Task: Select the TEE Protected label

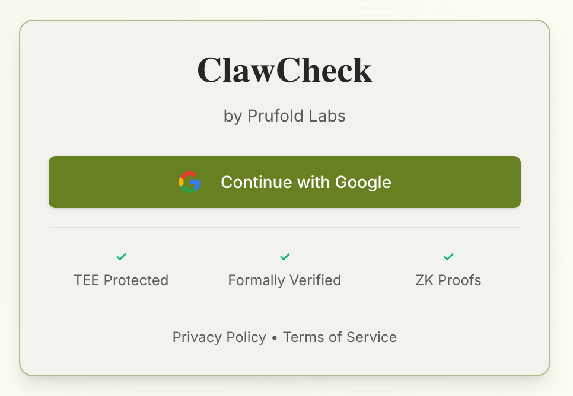Action: [x=121, y=280]
